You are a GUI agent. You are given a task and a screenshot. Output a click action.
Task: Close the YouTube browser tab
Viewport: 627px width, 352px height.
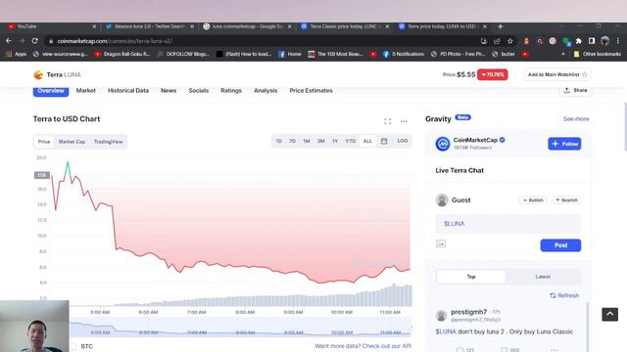click(x=94, y=26)
